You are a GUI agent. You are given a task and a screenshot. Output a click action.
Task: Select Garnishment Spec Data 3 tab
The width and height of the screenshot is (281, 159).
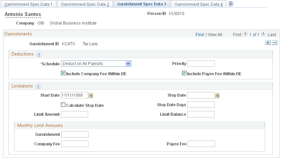pos(142,4)
